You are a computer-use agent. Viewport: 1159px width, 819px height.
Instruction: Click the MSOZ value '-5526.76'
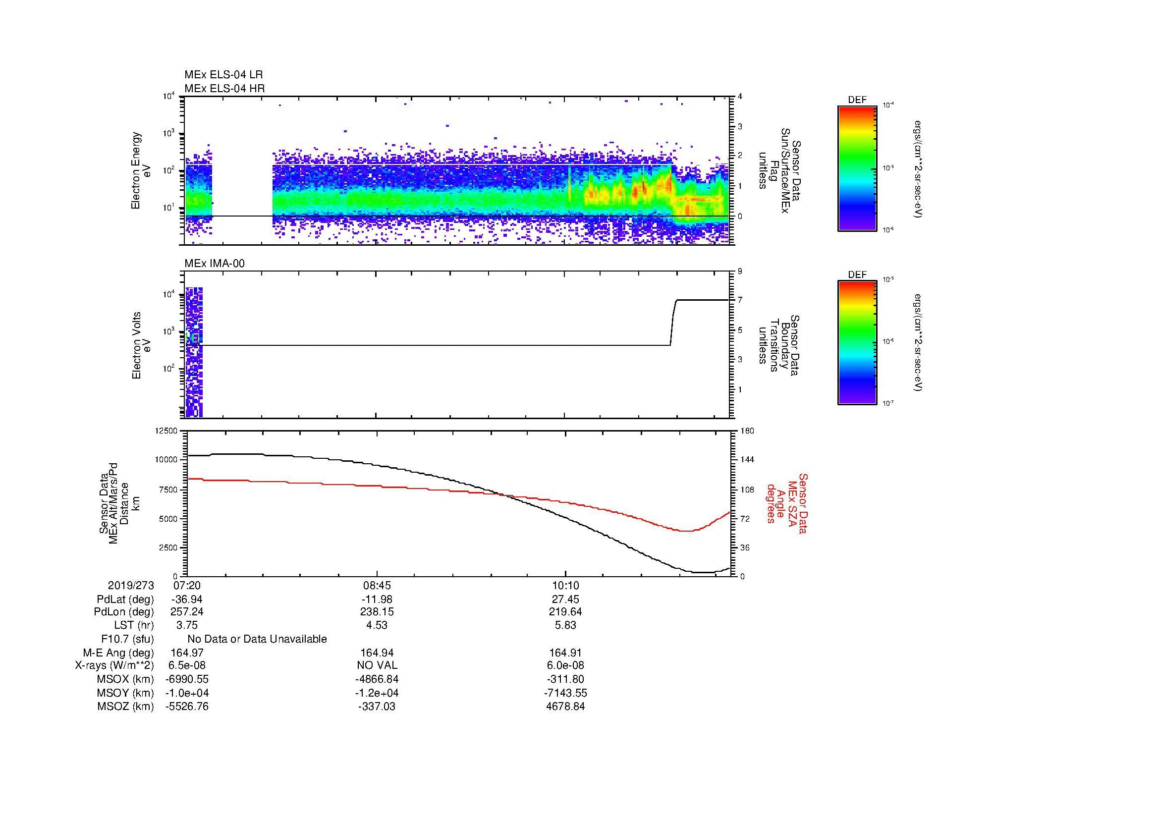coord(187,707)
